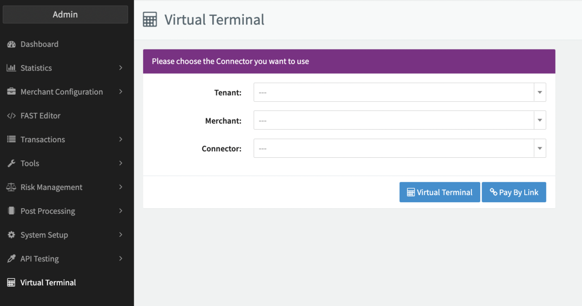This screenshot has height=306, width=582.
Task: Open the Tenant dropdown
Action: [x=399, y=92]
